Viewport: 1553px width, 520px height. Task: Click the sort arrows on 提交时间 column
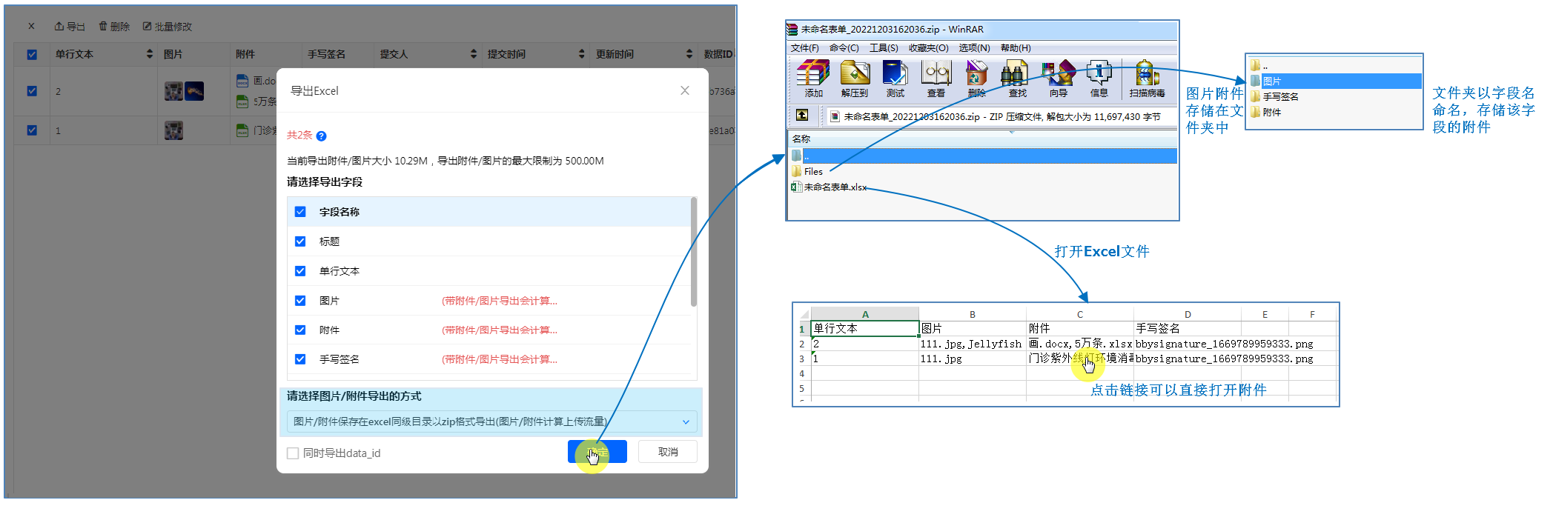[x=581, y=54]
